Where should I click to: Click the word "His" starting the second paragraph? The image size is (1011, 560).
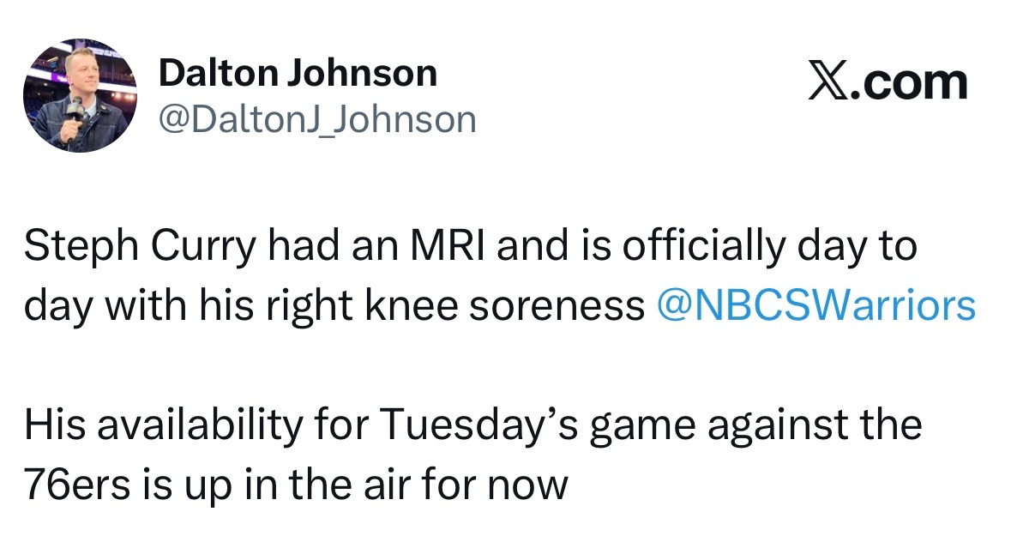(48, 425)
